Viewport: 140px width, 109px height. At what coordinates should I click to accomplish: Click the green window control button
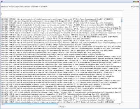click(x=134, y=1)
